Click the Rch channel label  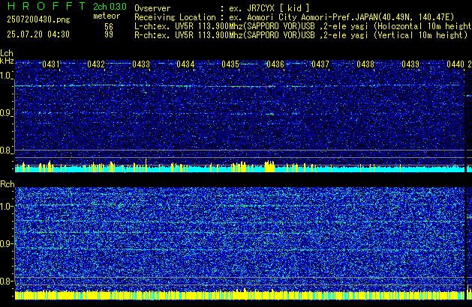(8, 184)
